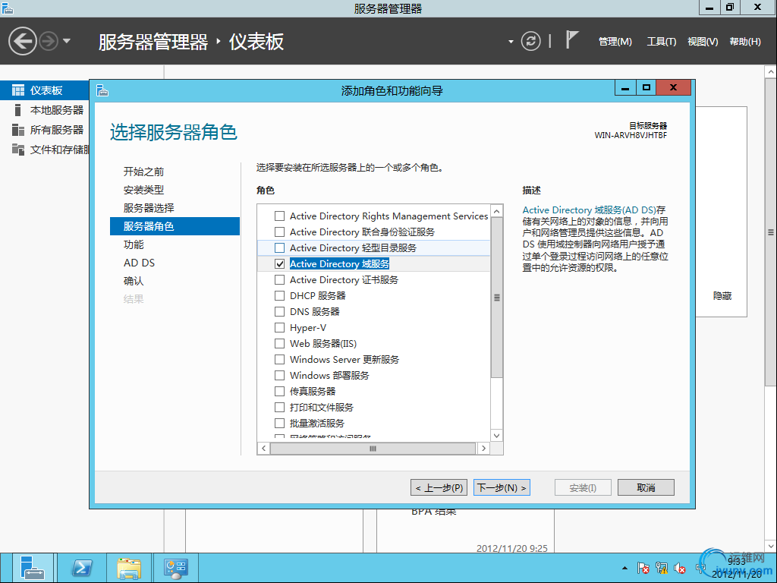Go to the 服务器选择 wizard step
Viewport: 777px width, 583px height.
click(149, 208)
